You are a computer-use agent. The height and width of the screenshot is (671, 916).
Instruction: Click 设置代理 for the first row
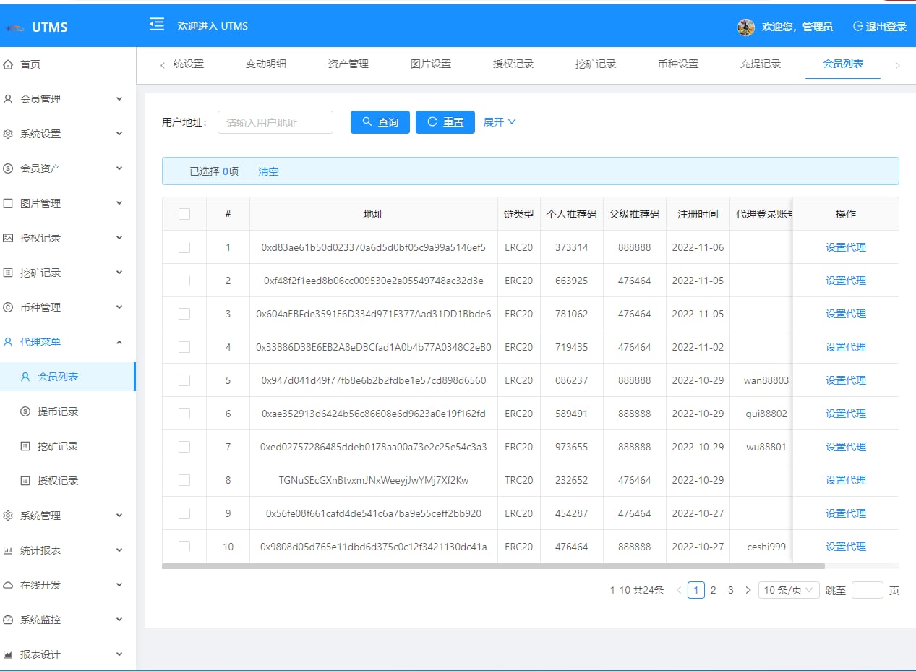845,247
